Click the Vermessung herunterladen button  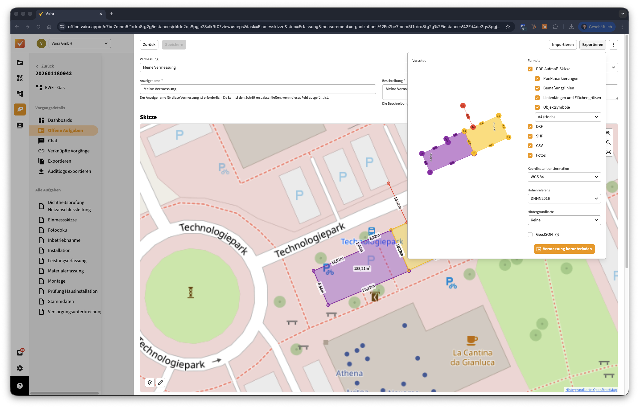pyautogui.click(x=564, y=249)
